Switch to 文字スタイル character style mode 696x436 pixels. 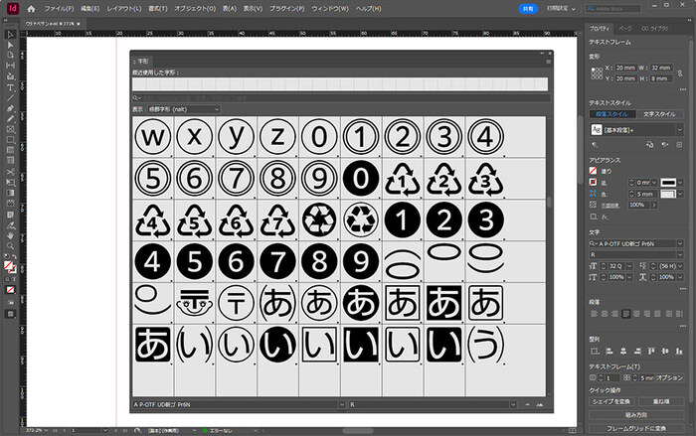[x=658, y=115]
